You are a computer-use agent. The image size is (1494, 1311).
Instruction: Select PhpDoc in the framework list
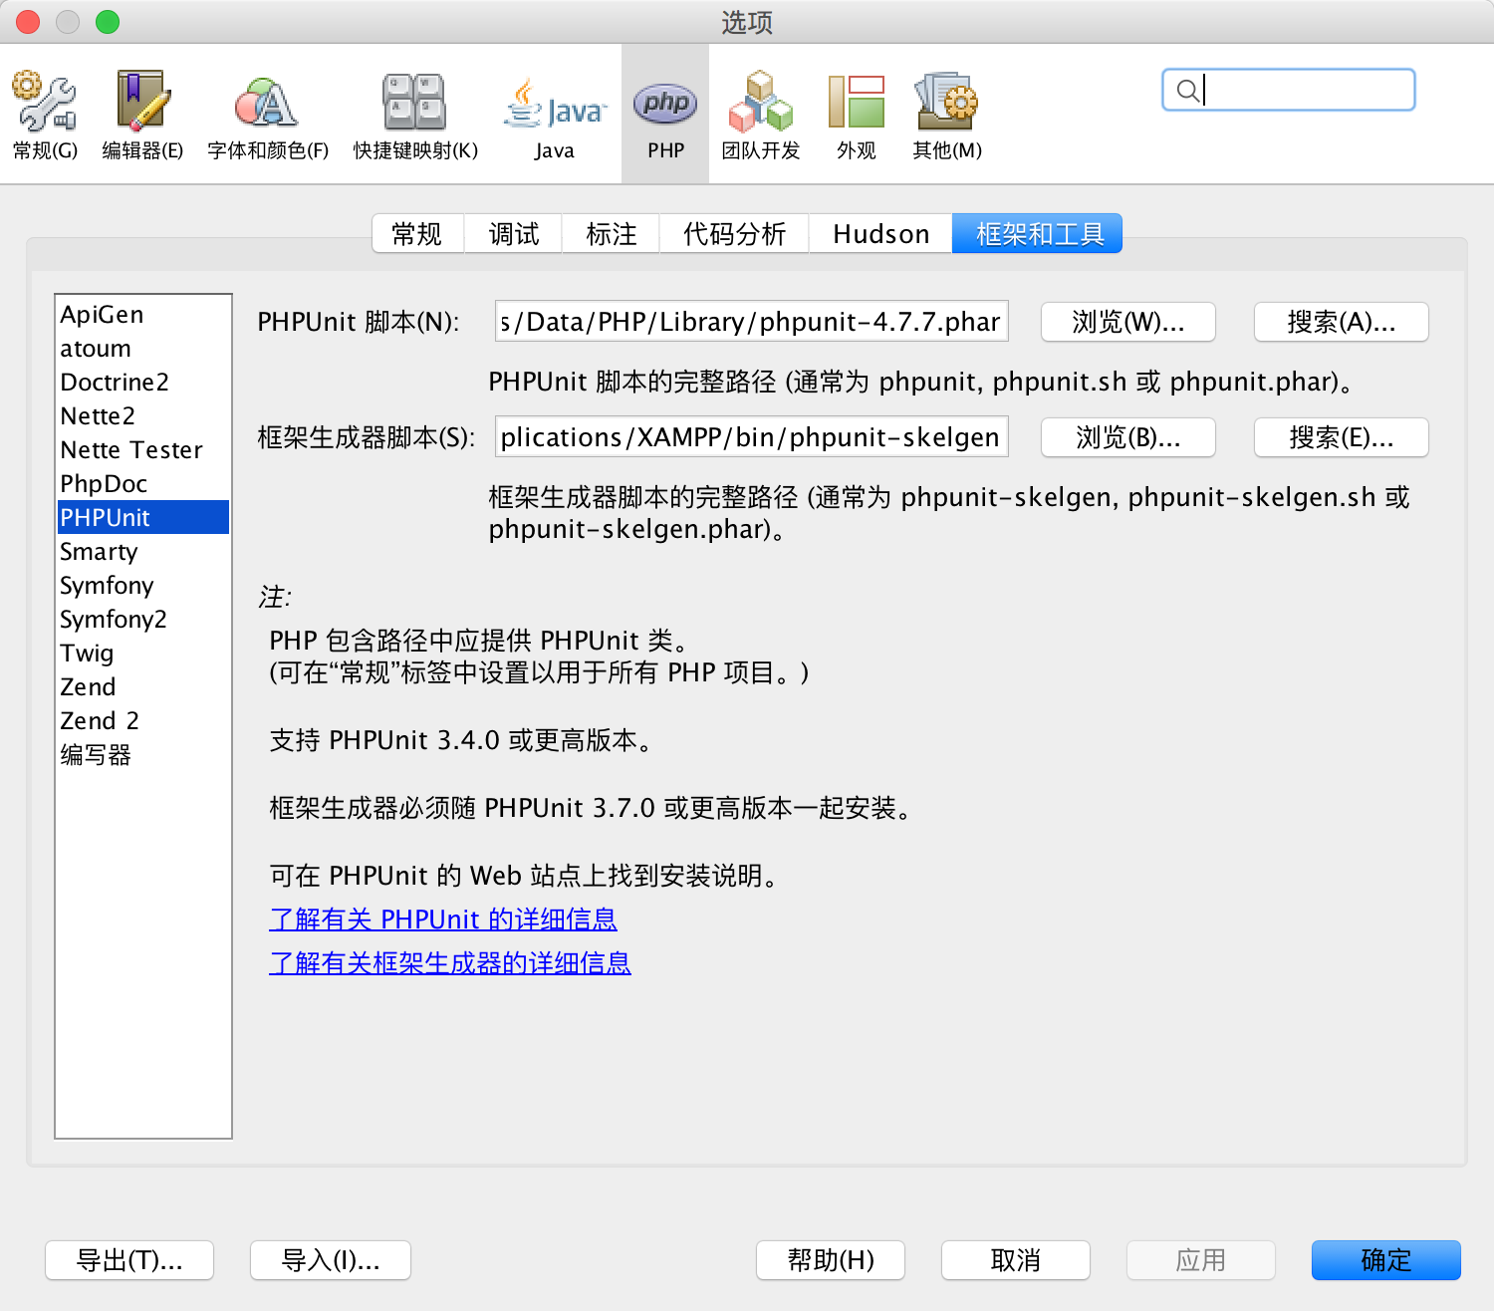coord(143,484)
